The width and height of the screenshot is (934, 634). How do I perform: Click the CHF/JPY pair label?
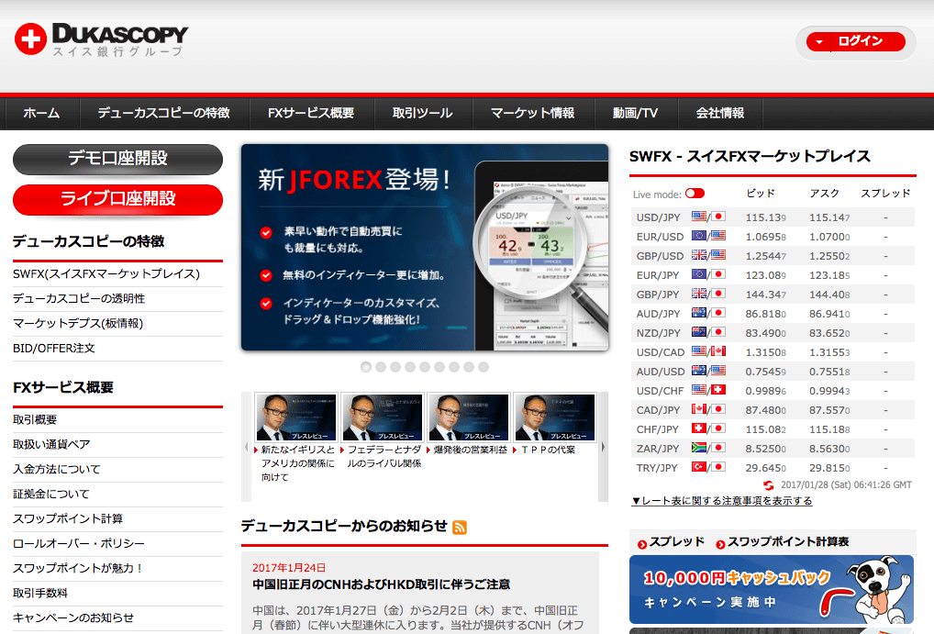click(x=658, y=429)
